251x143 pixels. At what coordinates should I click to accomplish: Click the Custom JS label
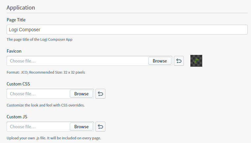[17, 117]
